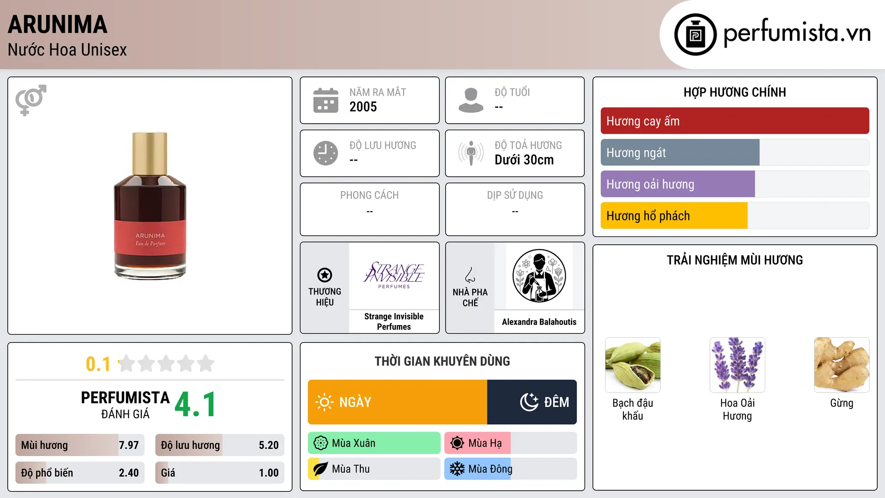885x498 pixels.
Task: Click the person icon beside ĐỘ TUỔI
Action: click(x=471, y=100)
